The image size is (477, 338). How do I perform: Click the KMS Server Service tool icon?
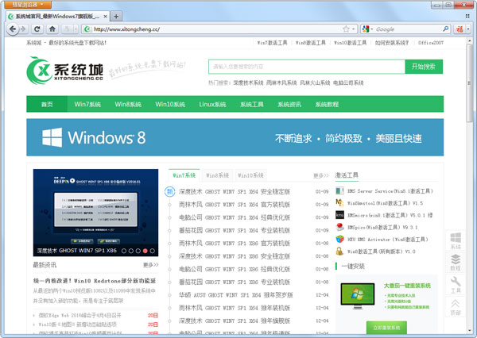tap(339, 191)
